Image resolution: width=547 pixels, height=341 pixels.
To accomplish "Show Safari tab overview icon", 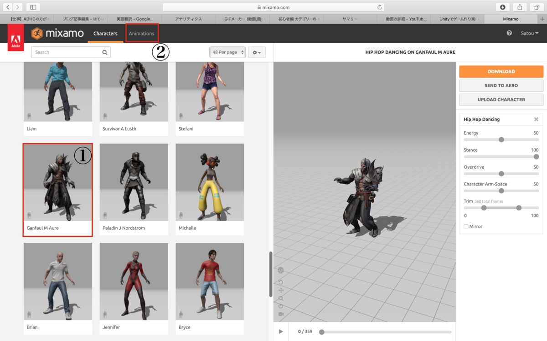I will click(x=537, y=7).
